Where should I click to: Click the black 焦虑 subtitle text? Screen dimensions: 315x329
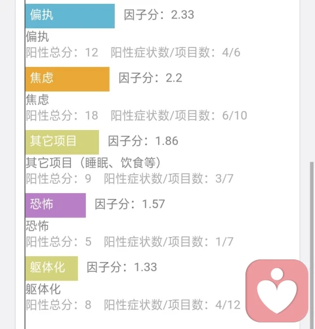37,100
